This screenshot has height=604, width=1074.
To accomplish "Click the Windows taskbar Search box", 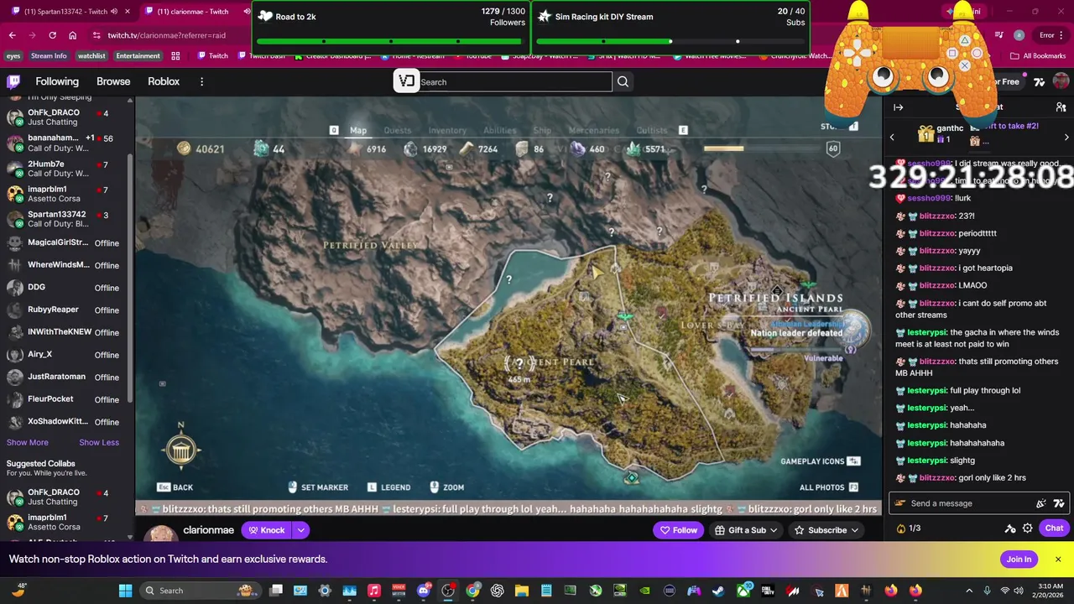I will pyautogui.click(x=199, y=591).
